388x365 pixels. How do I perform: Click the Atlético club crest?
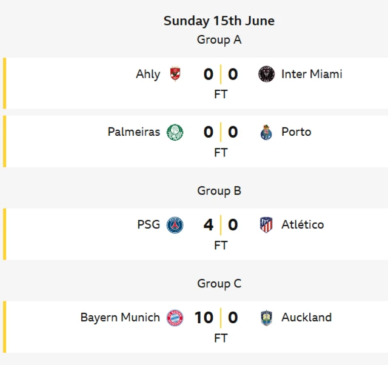[x=266, y=225]
